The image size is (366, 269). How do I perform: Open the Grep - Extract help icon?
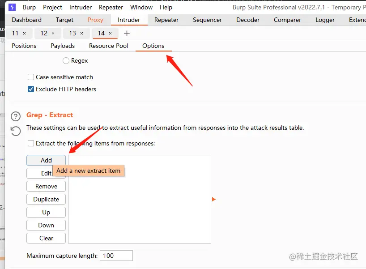point(16,116)
